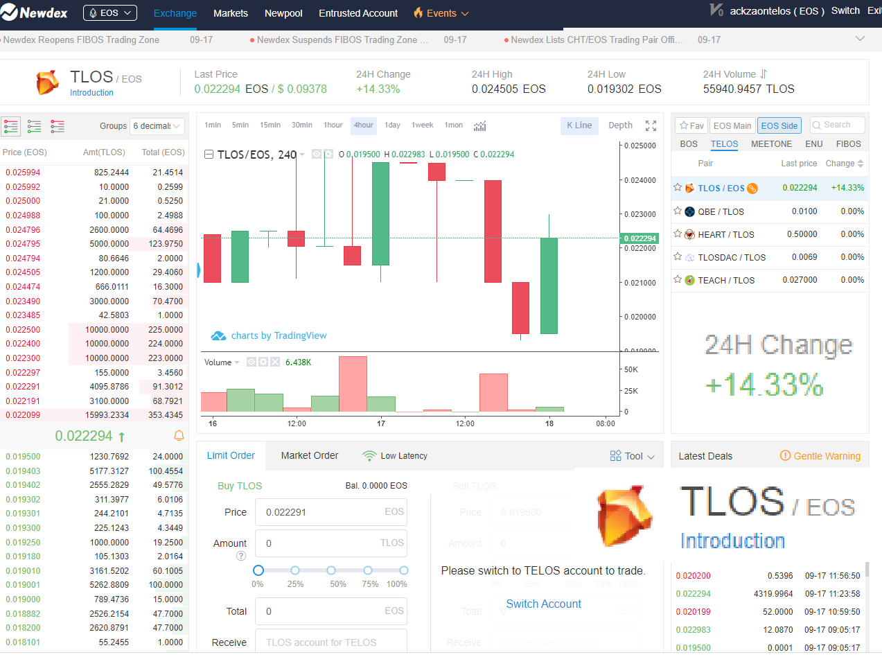Open the Exchange tab
The width and height of the screenshot is (882, 666).
175,13
